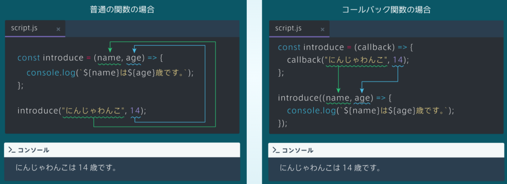
Task: Click the left editor console.log line
Action: coord(110,72)
